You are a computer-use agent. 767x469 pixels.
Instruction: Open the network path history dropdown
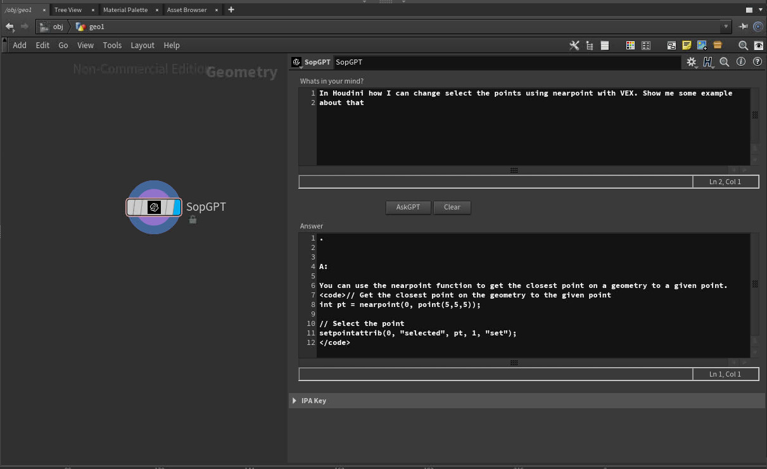coord(726,27)
